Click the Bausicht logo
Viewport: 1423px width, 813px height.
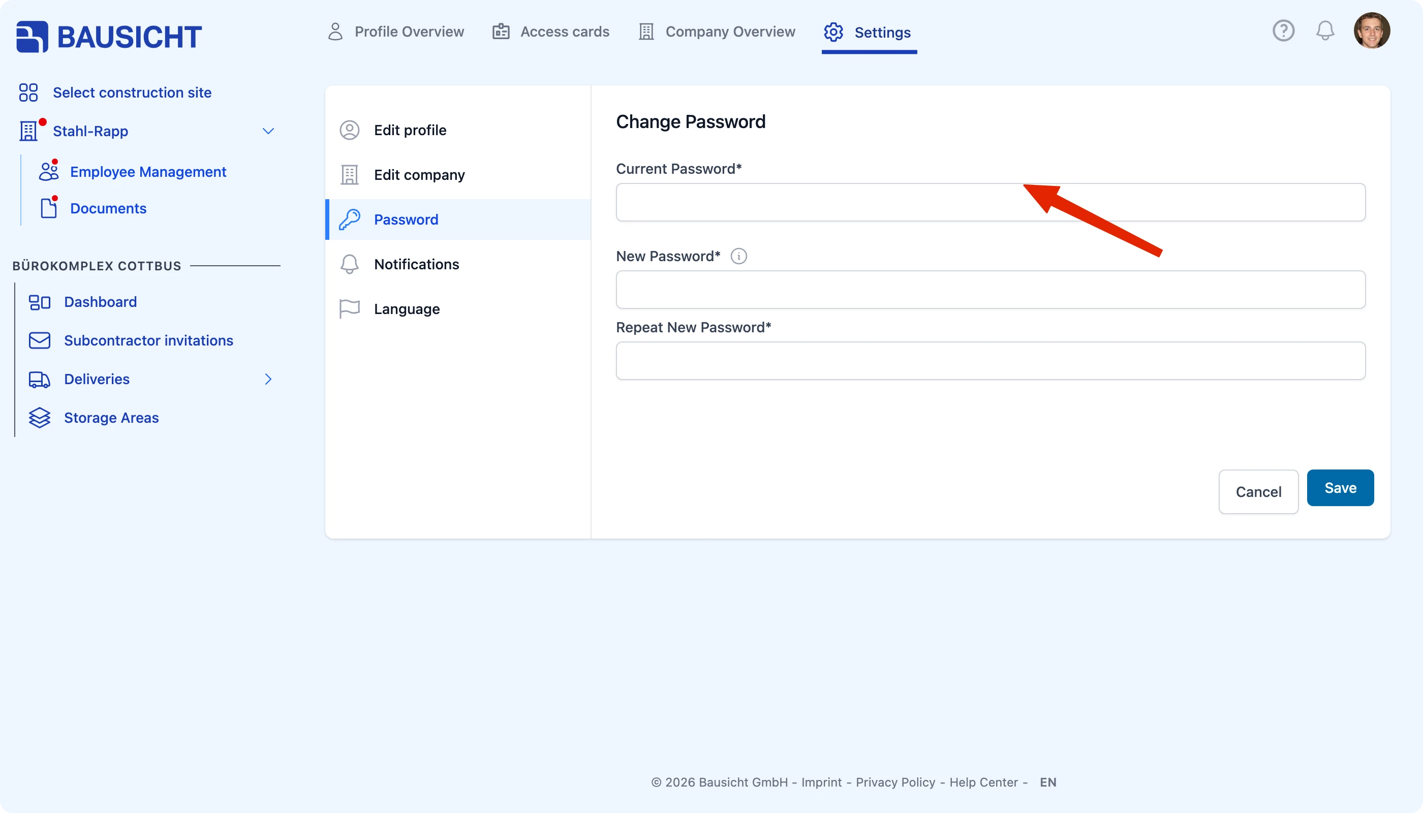[x=109, y=37]
